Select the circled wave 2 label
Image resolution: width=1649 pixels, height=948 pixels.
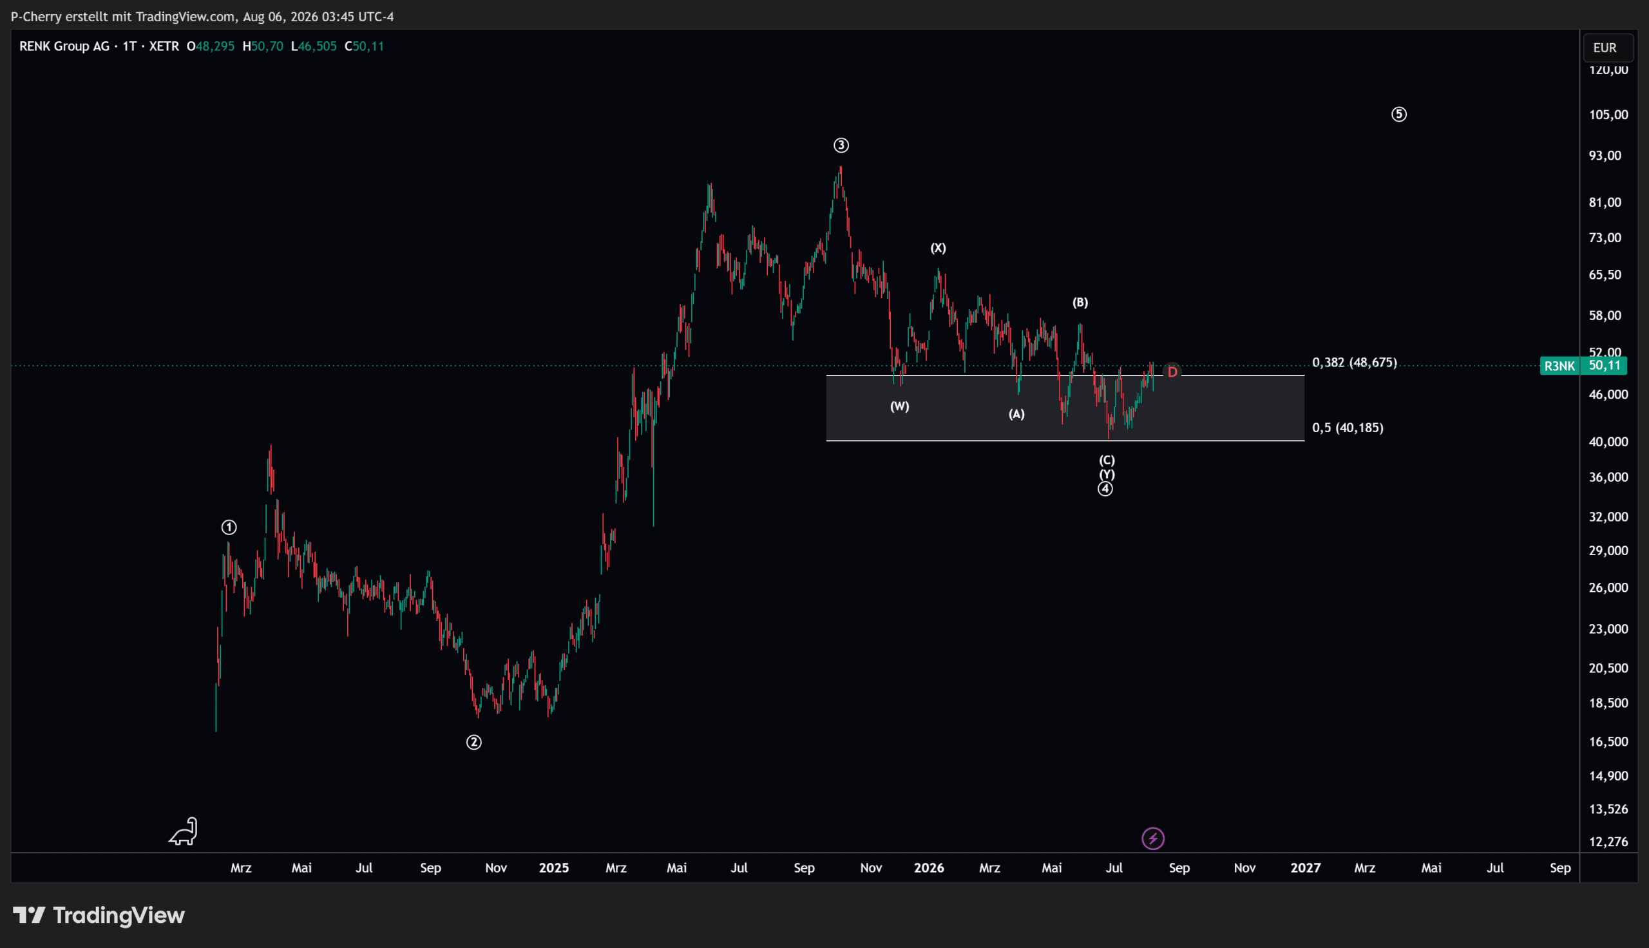[474, 743]
